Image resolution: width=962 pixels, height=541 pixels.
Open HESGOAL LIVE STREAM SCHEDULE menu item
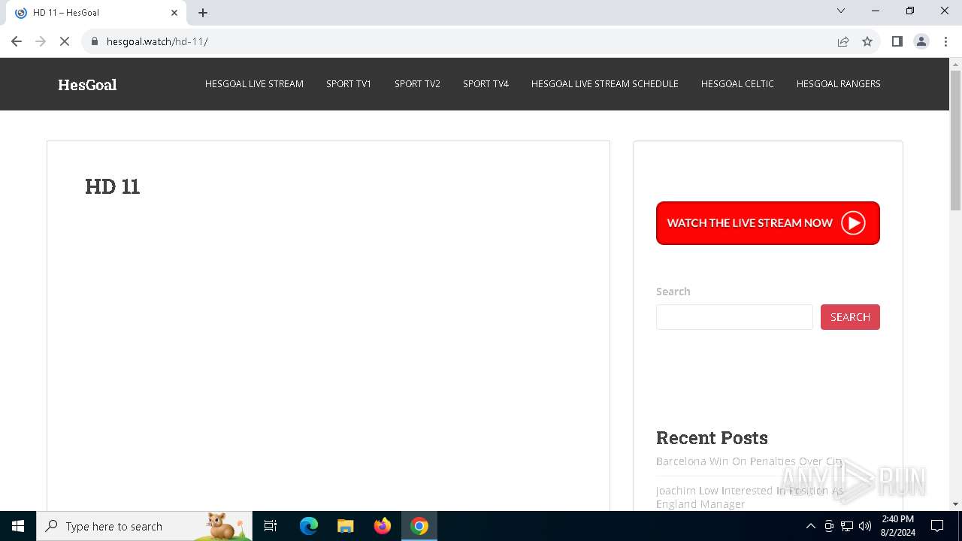(605, 83)
